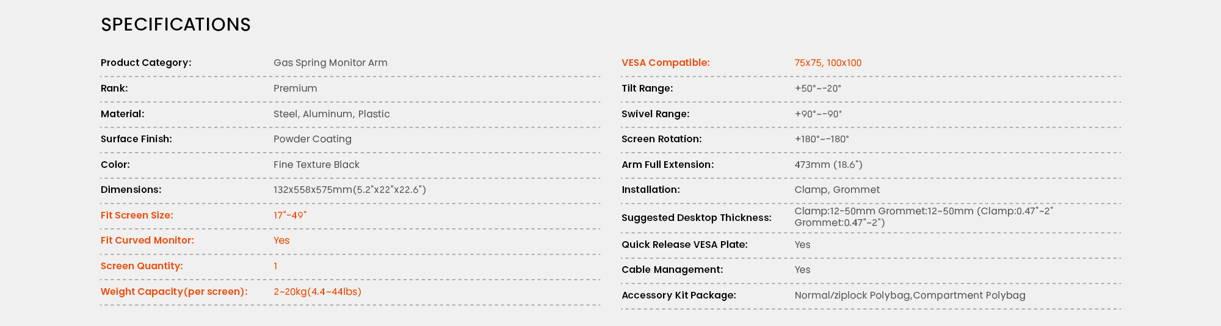The image size is (1221, 326).
Task: Click the Fit Curved Monitor label
Action: [147, 241]
